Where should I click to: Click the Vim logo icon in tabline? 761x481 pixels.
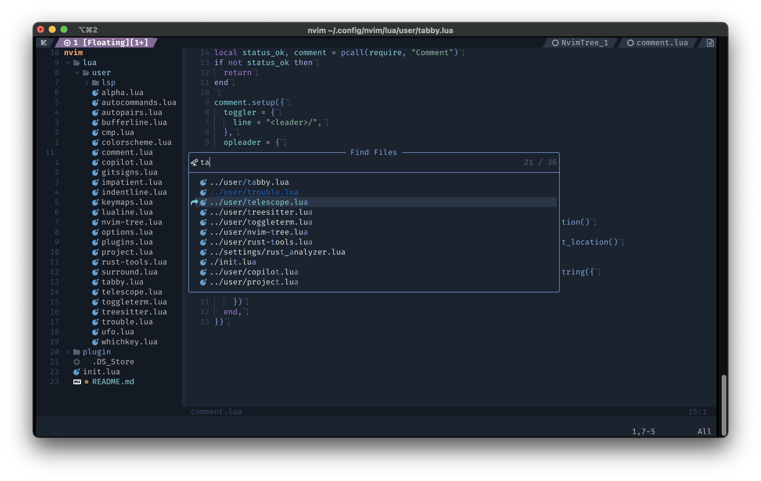[x=44, y=43]
